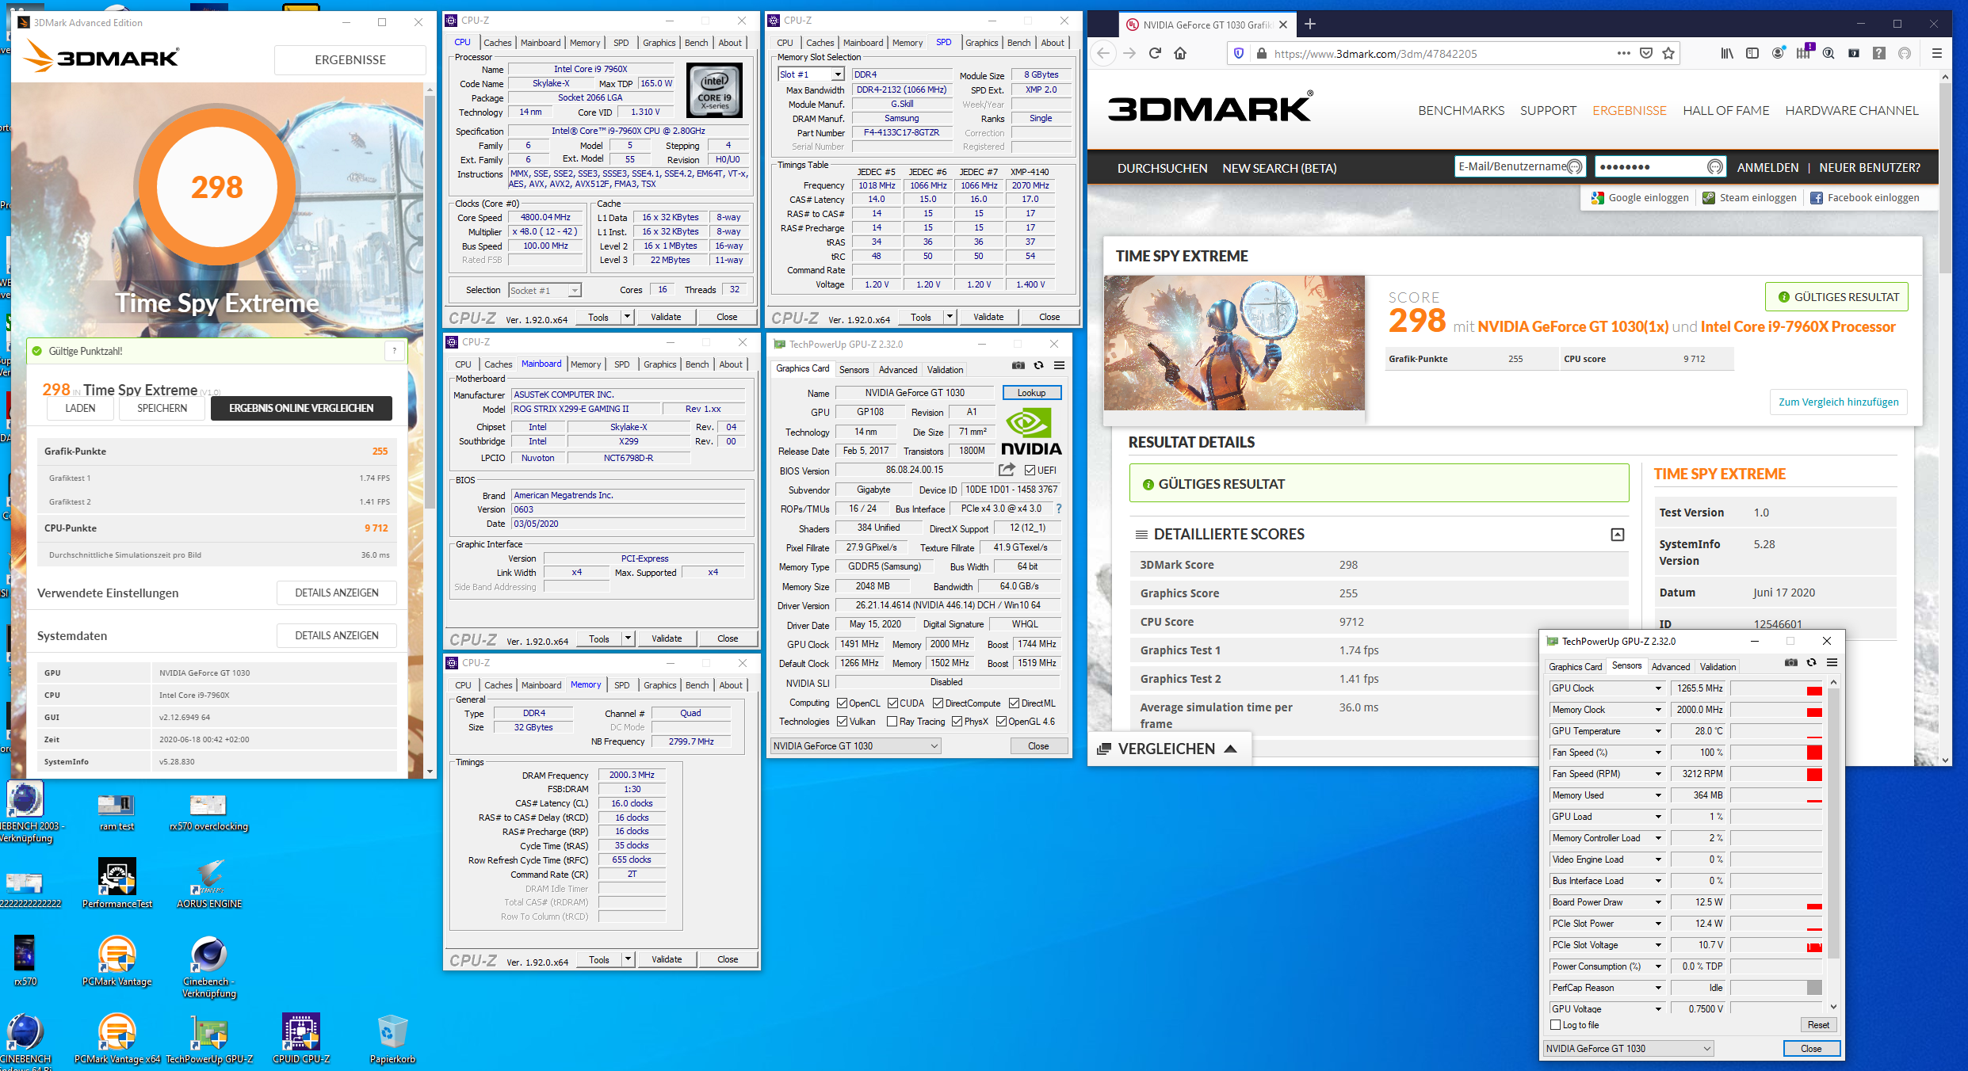Open CPUID CPU-Z desktop shortcut
This screenshot has height=1071, width=1968.
tap(301, 1038)
